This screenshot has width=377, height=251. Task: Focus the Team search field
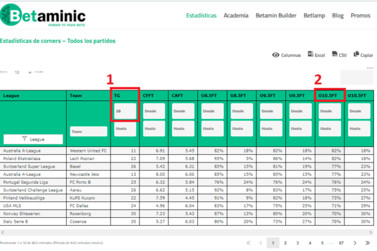tap(89, 131)
